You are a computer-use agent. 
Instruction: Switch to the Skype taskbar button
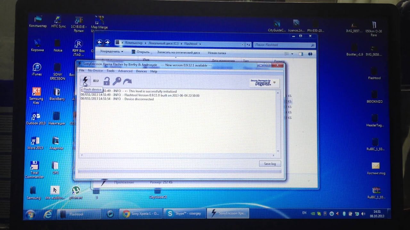click(184, 213)
